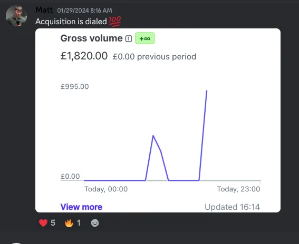This screenshot has height=244, width=299.
Task: Open the Gross volume image attachment
Action: pos(158,120)
